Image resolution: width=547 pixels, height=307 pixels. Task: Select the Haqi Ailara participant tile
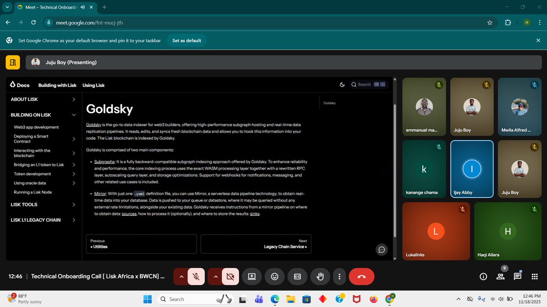[508, 231]
